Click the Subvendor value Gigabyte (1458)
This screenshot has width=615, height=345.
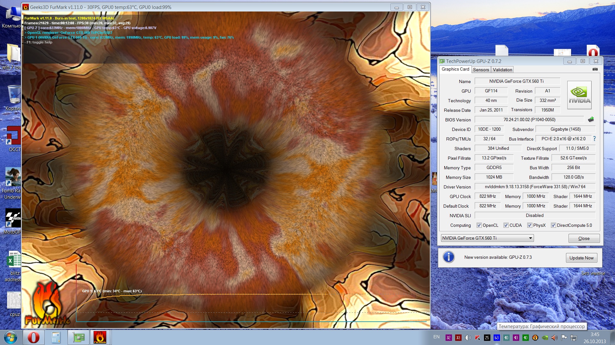tap(566, 129)
